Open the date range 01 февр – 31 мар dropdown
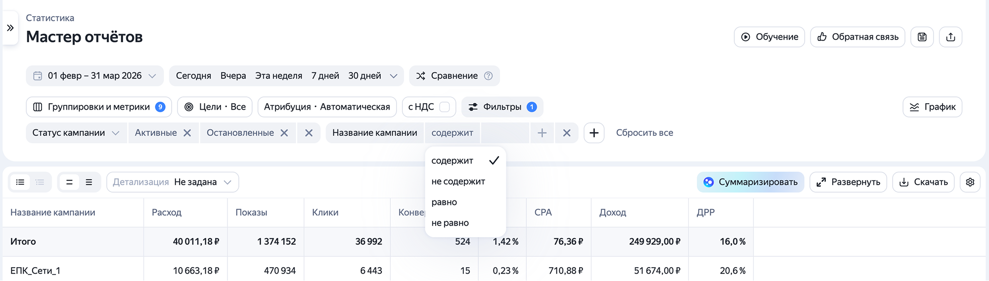The width and height of the screenshot is (989, 281). 94,76
